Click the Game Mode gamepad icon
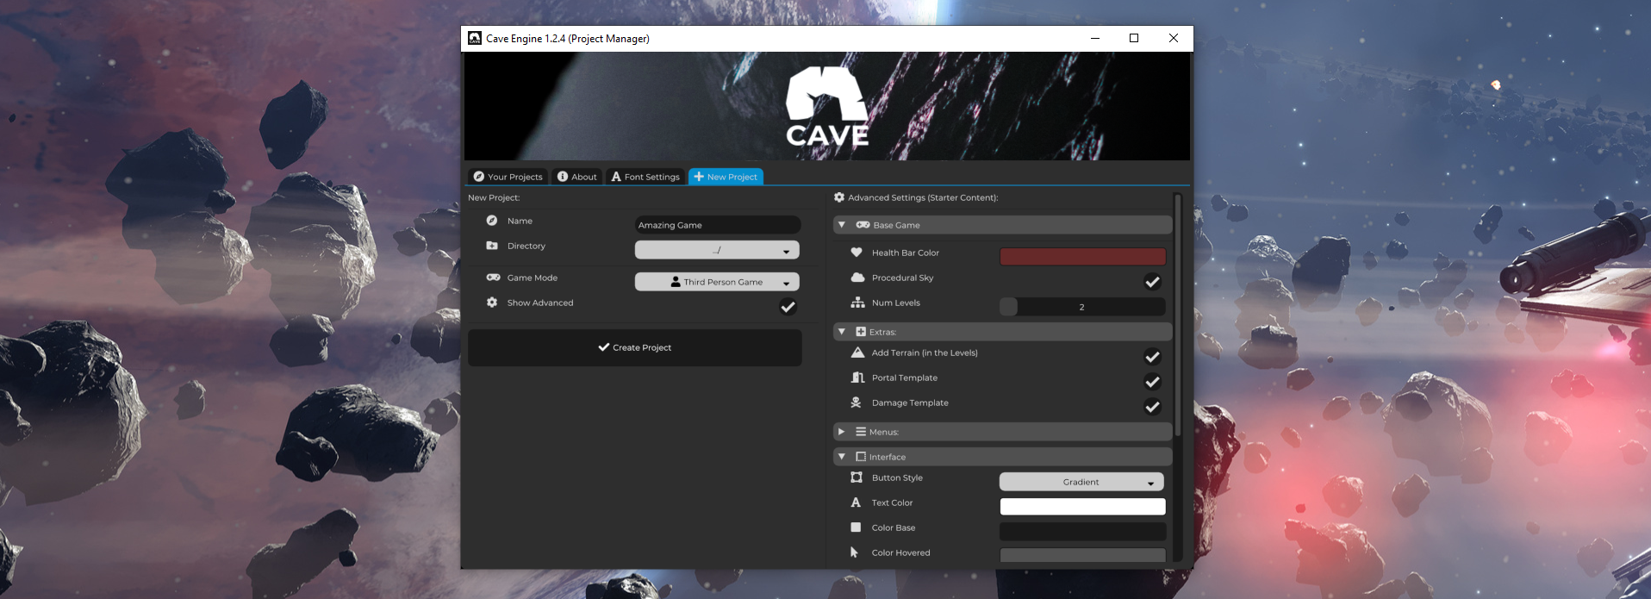Viewport: 1651px width, 599px height. [493, 278]
